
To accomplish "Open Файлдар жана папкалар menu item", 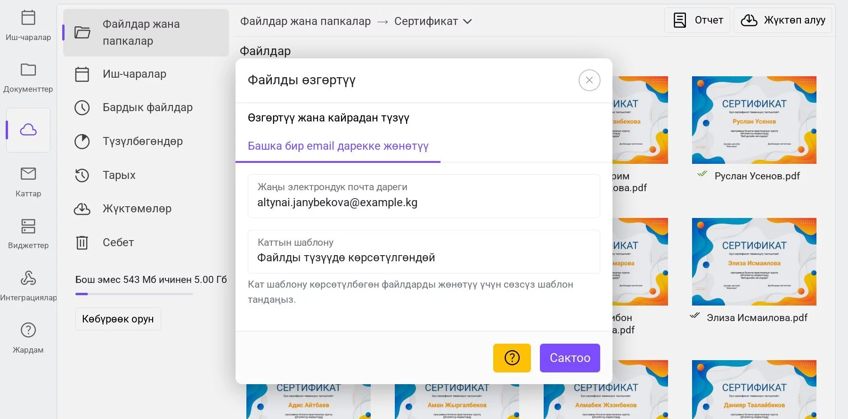I will click(146, 32).
